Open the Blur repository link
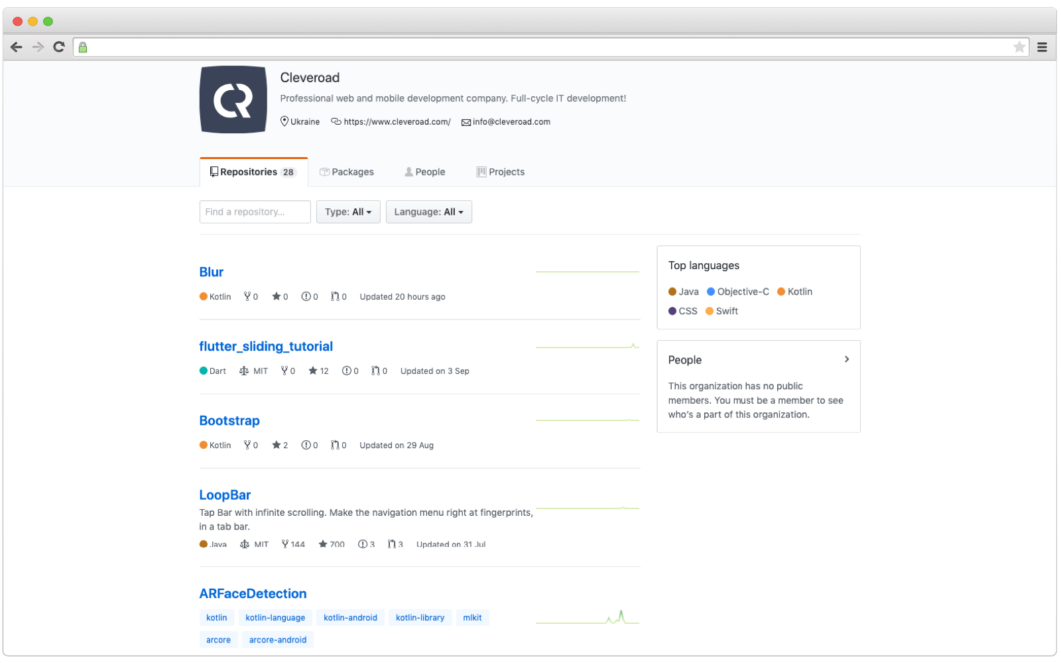The width and height of the screenshot is (1061, 663). [x=212, y=272]
